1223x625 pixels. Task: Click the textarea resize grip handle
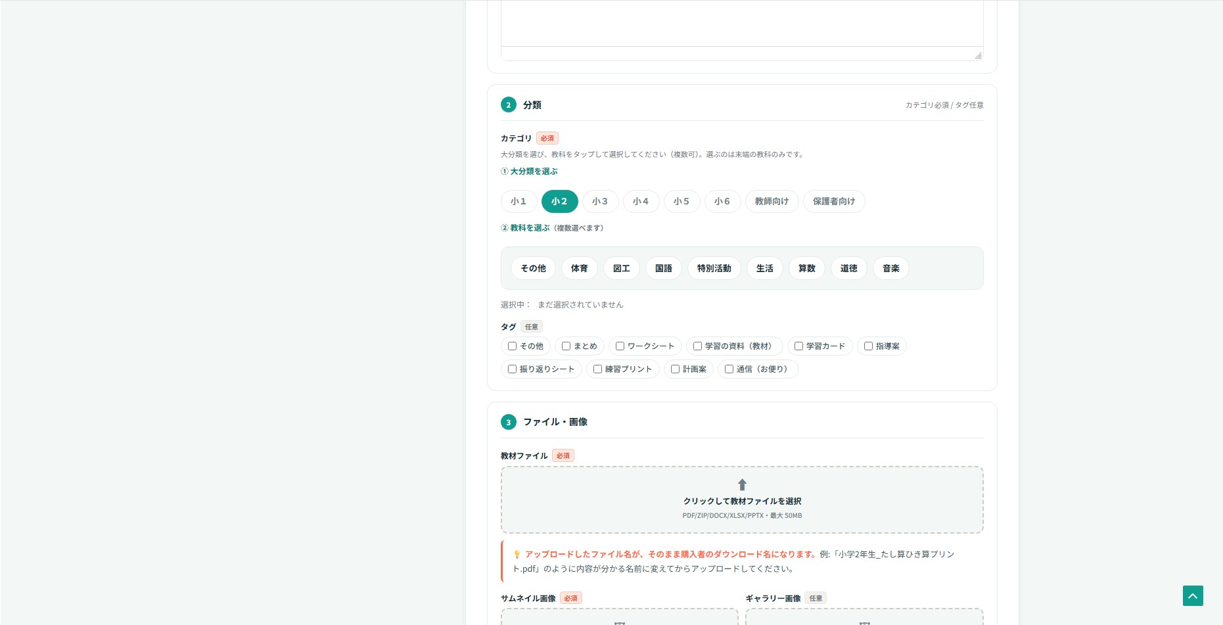[x=978, y=55]
